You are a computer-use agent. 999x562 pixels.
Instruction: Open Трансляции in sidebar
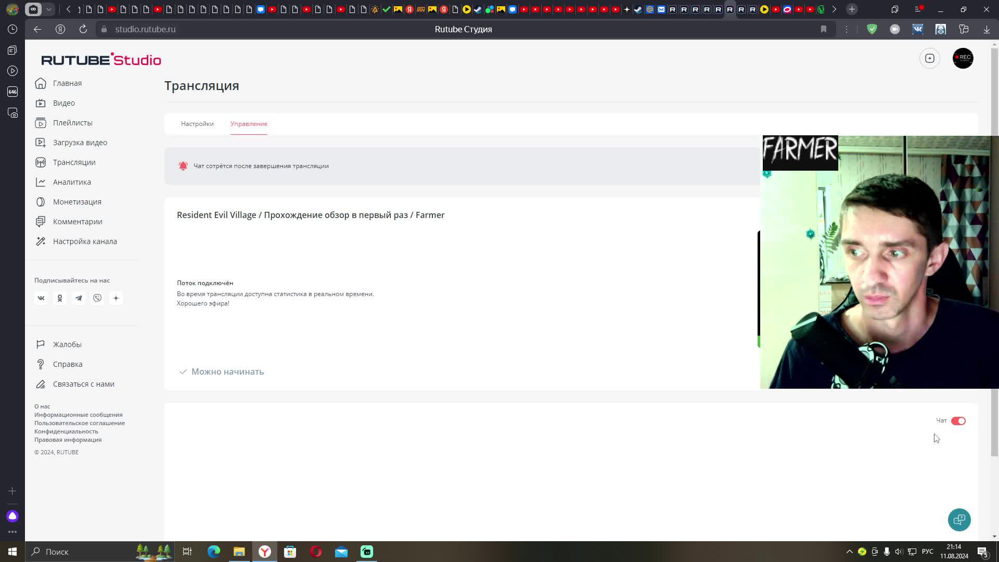[66, 162]
